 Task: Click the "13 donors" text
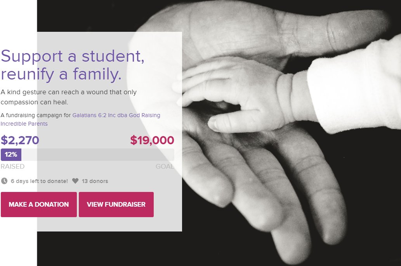point(95,181)
